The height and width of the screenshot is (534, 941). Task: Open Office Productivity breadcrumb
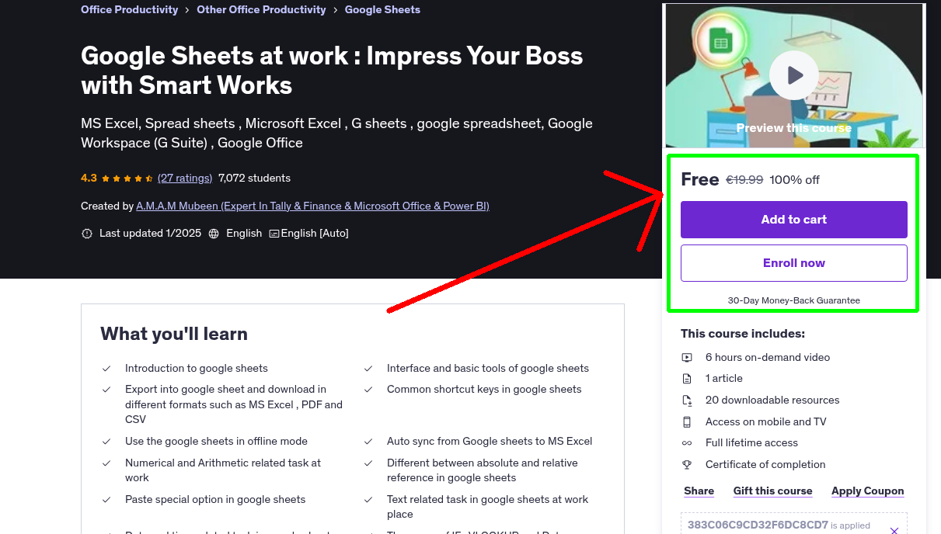129,10
